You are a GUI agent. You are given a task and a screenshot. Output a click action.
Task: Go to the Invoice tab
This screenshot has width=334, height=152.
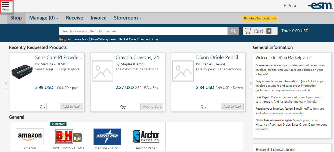pyautogui.click(x=99, y=18)
